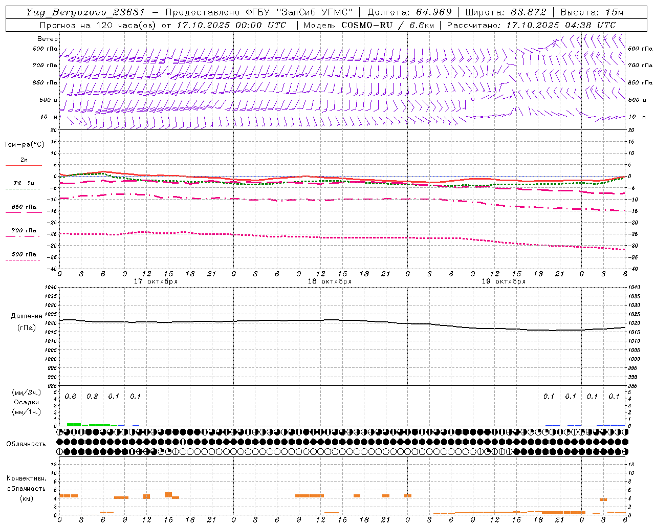Click the 'Td 2м' dew point legend label
The width and height of the screenshot is (655, 524).
coord(24,183)
